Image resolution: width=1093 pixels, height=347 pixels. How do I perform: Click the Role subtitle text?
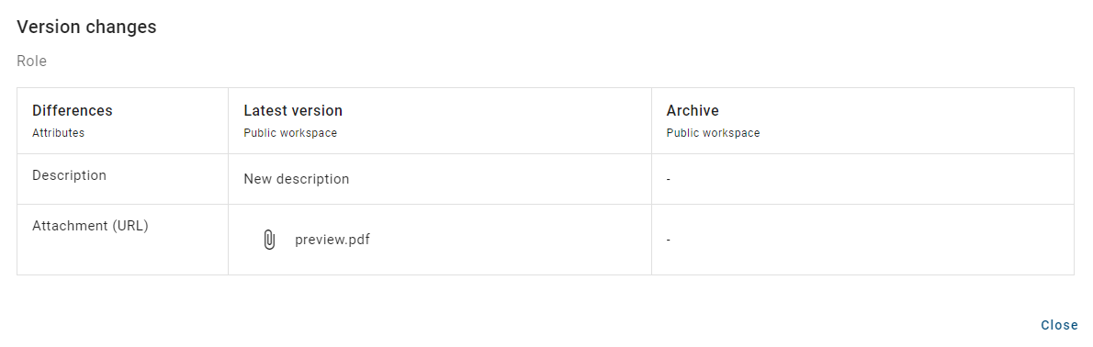(31, 62)
